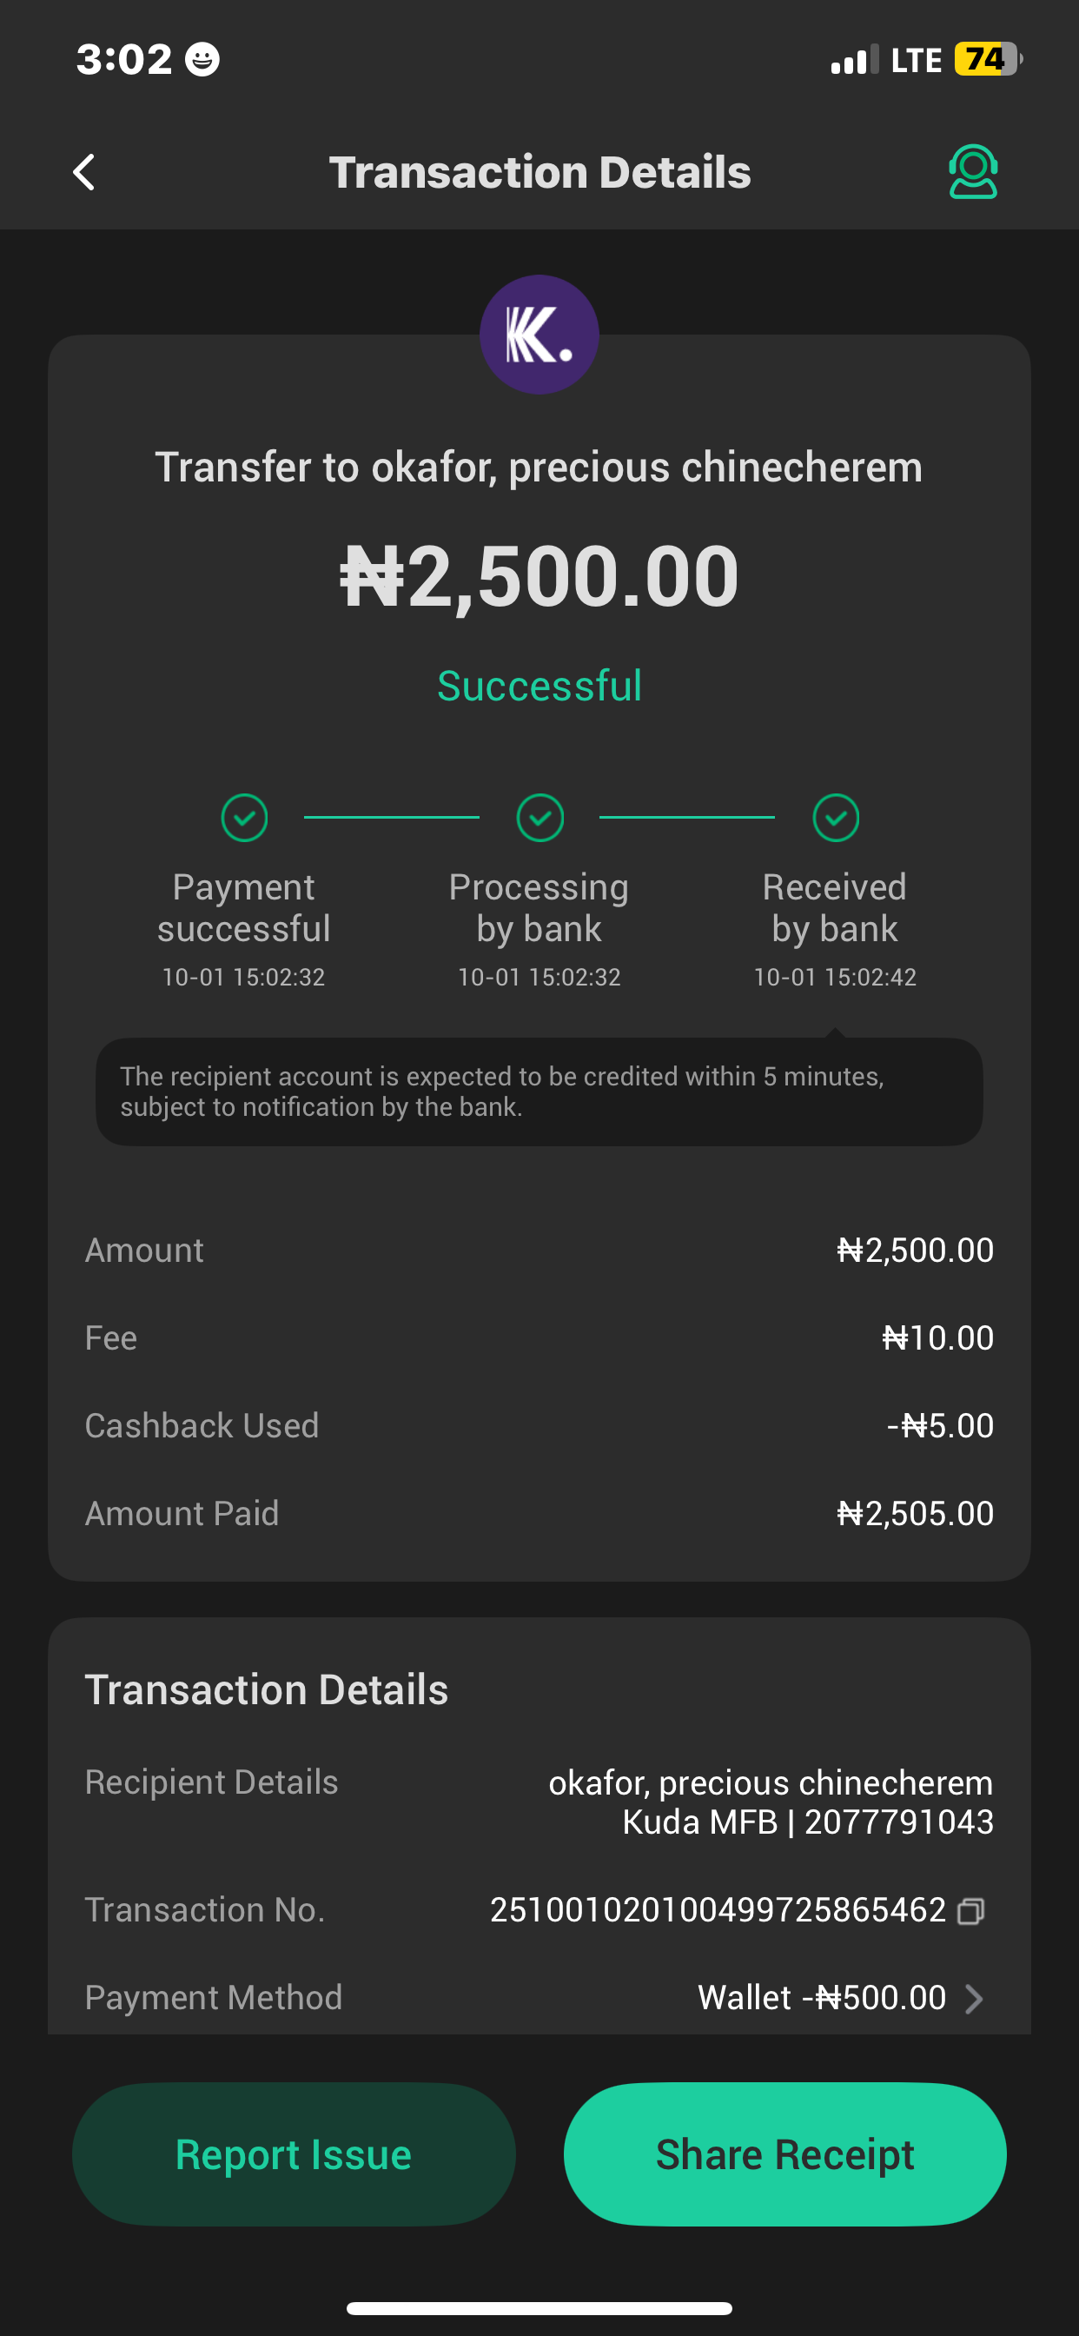The width and height of the screenshot is (1079, 2336).
Task: Expand the Payment Method chevron
Action: pyautogui.click(x=974, y=1999)
